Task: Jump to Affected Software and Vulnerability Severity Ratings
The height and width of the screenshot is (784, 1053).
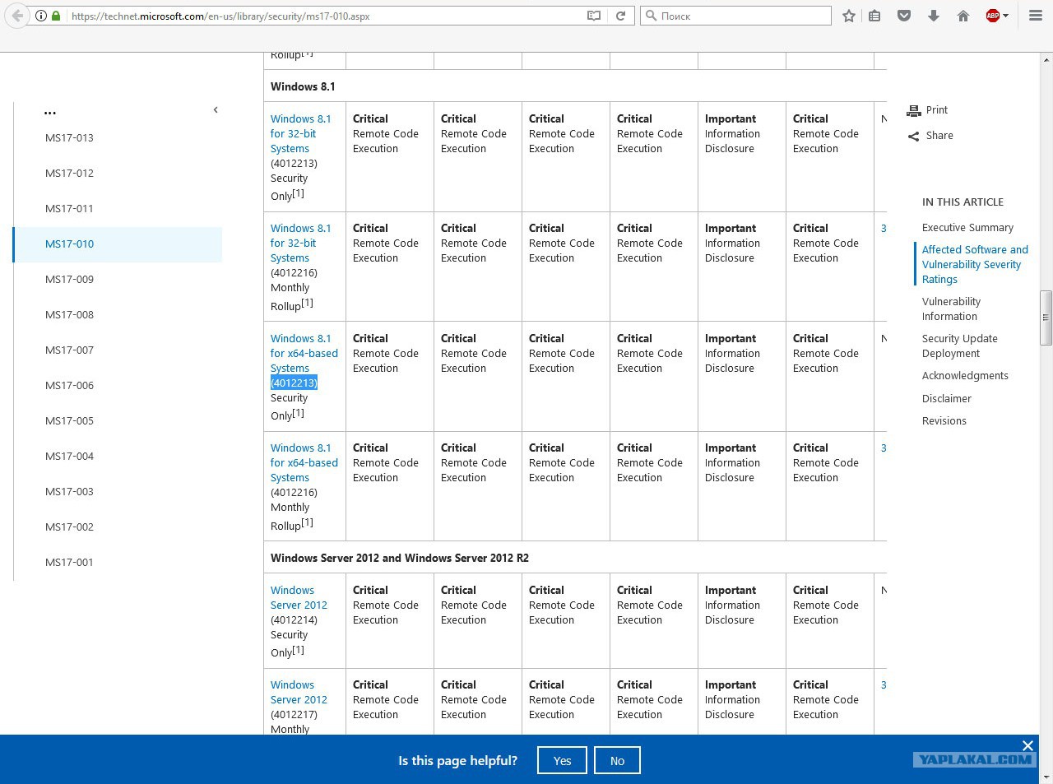Action: pos(975,264)
